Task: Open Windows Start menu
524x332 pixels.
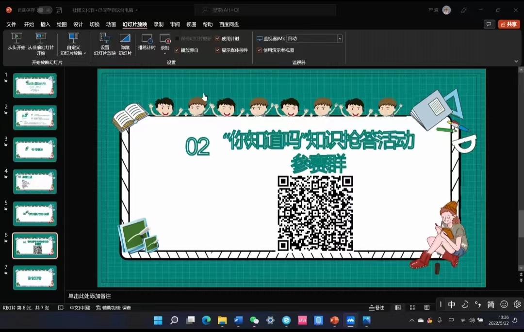Action: tap(158, 320)
